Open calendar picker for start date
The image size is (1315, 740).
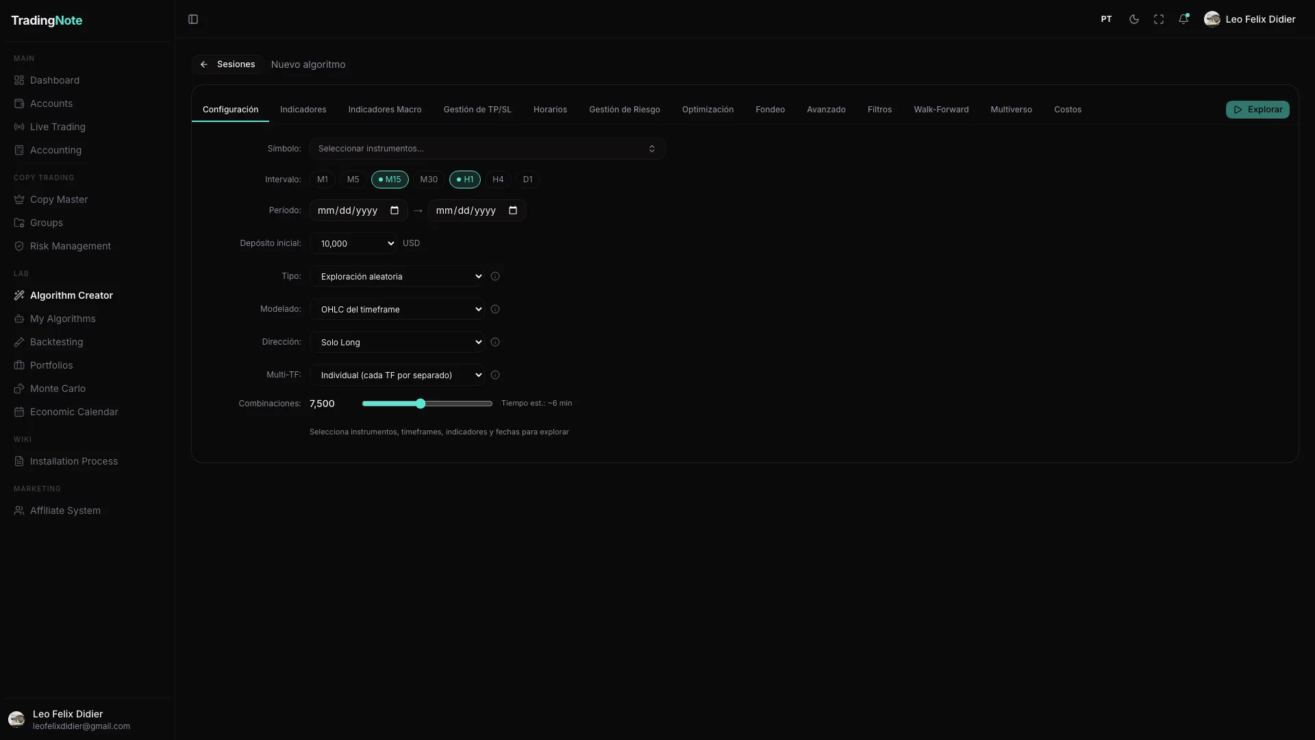(394, 210)
